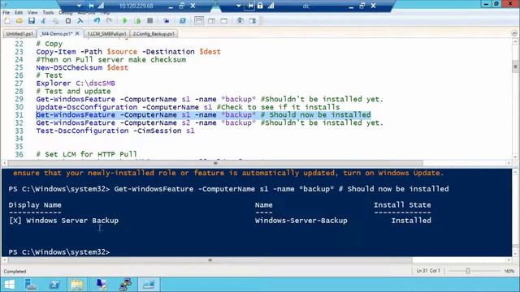The width and height of the screenshot is (520, 292).
Task: Click the Show Command Add-on icon
Action: (253, 21)
